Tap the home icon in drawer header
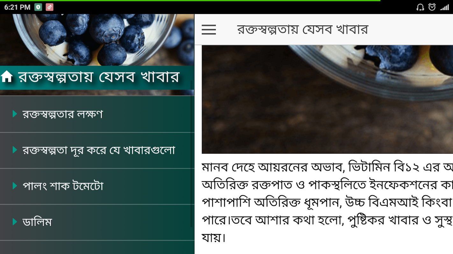453x254 pixels. tap(7, 77)
